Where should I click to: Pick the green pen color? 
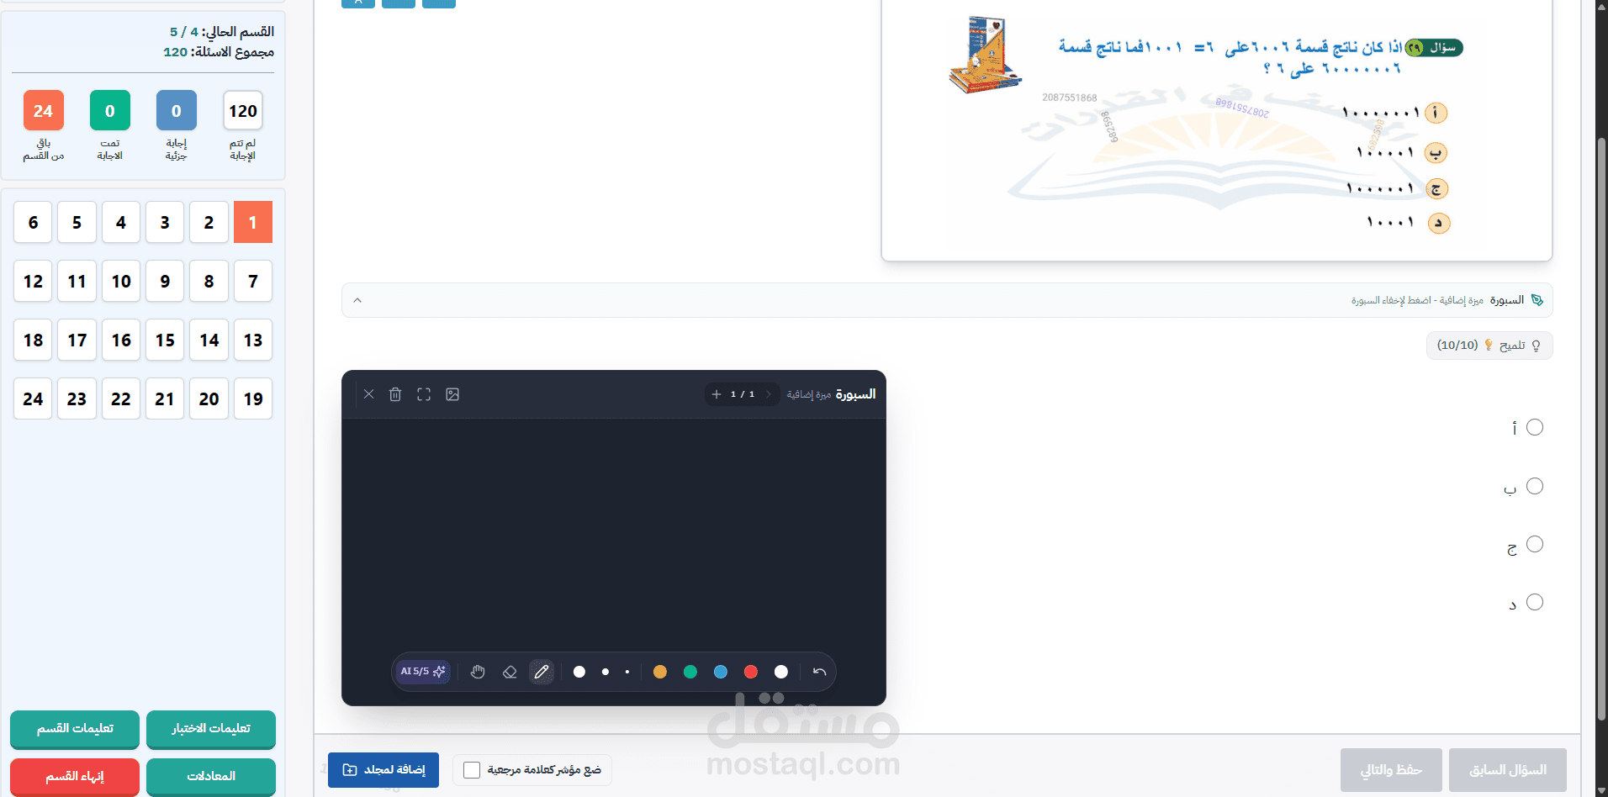click(690, 672)
